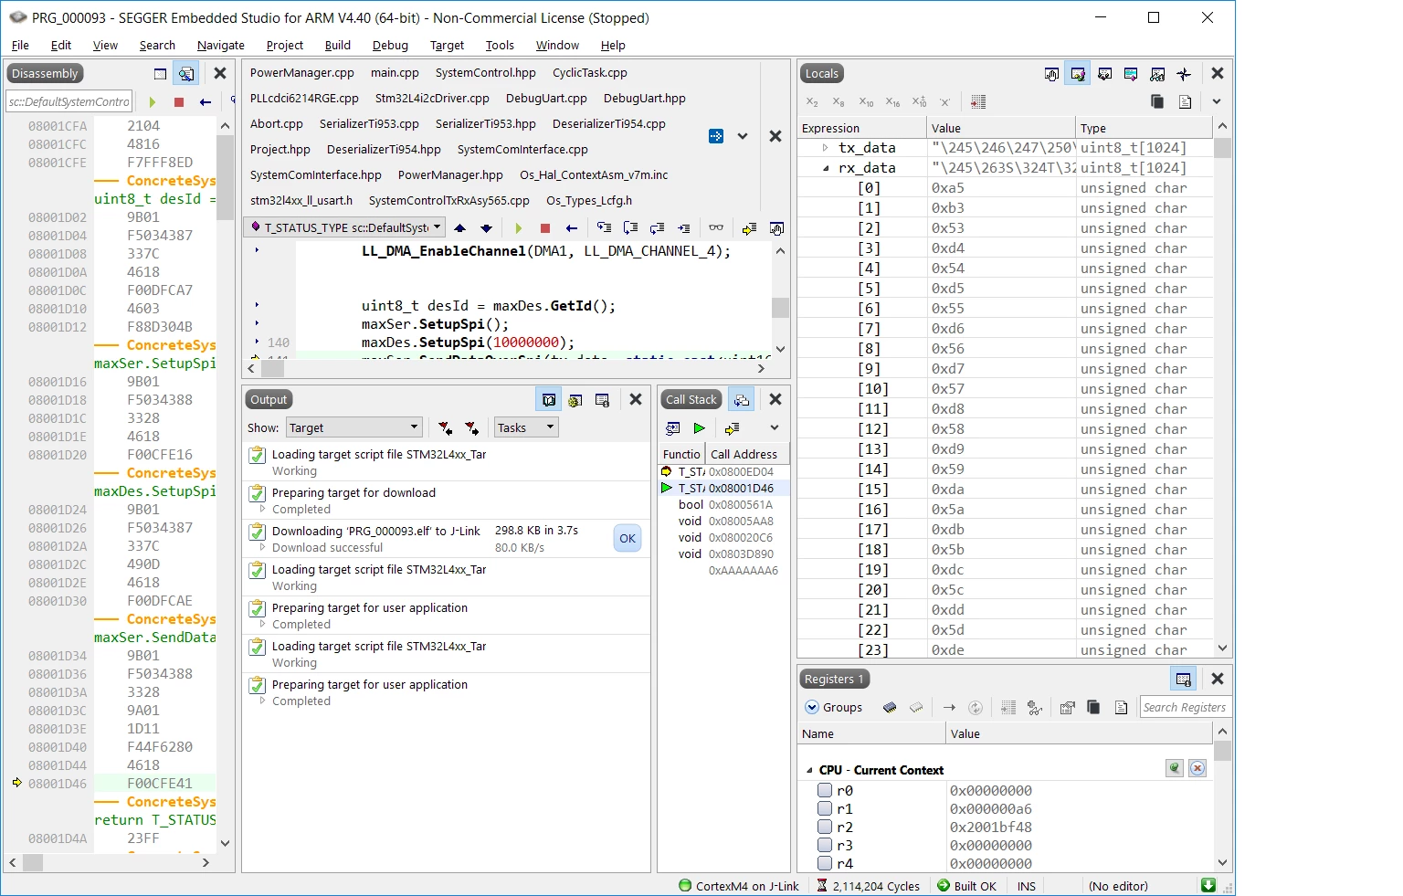Toggle checkbox for register r3
The height and width of the screenshot is (896, 1403).
825,845
